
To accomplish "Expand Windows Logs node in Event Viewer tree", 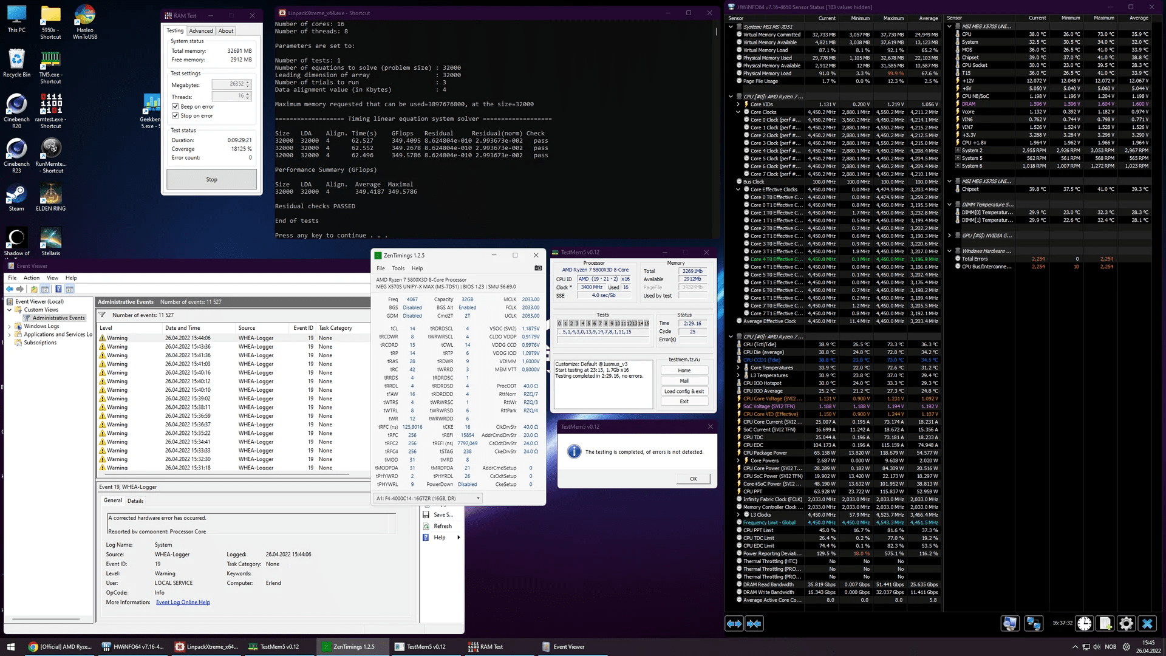I will 10,326.
